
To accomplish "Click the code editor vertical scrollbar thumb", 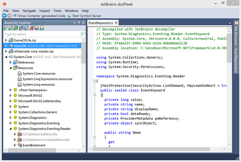I will point(229,48).
